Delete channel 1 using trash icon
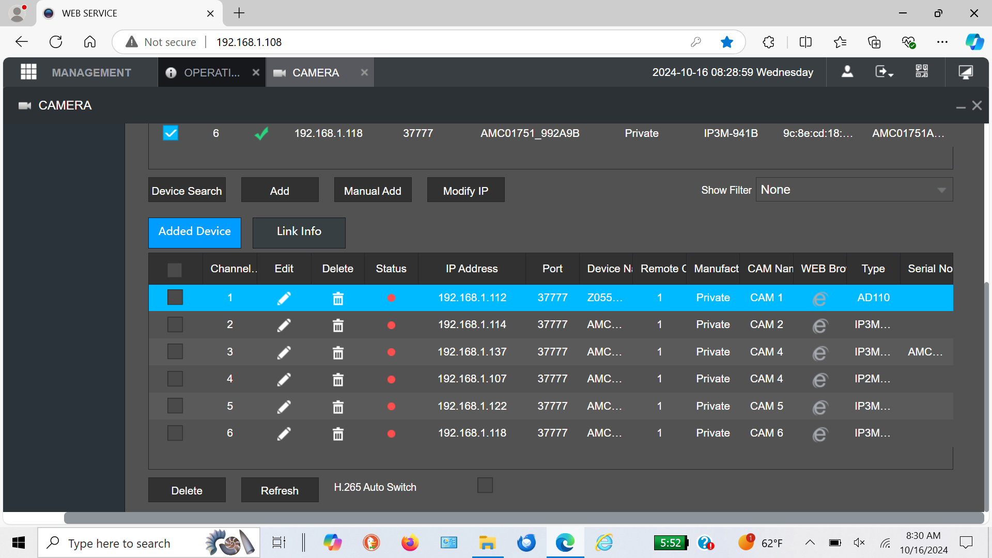The image size is (992, 558). (x=338, y=298)
